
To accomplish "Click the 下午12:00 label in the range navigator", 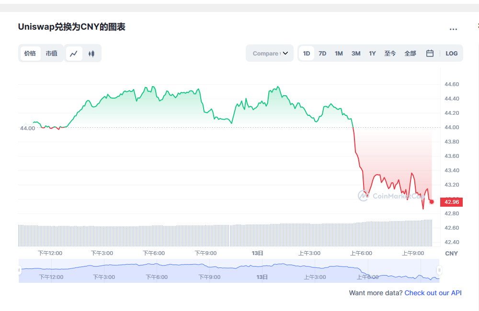I will click(x=51, y=277).
